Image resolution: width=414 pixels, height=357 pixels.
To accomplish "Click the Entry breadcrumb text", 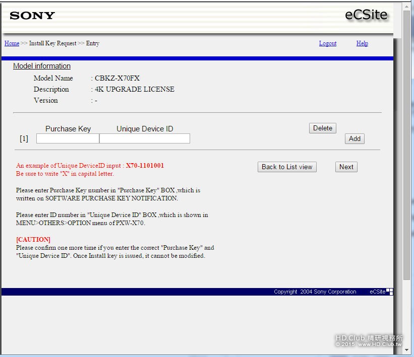I will [x=93, y=43].
